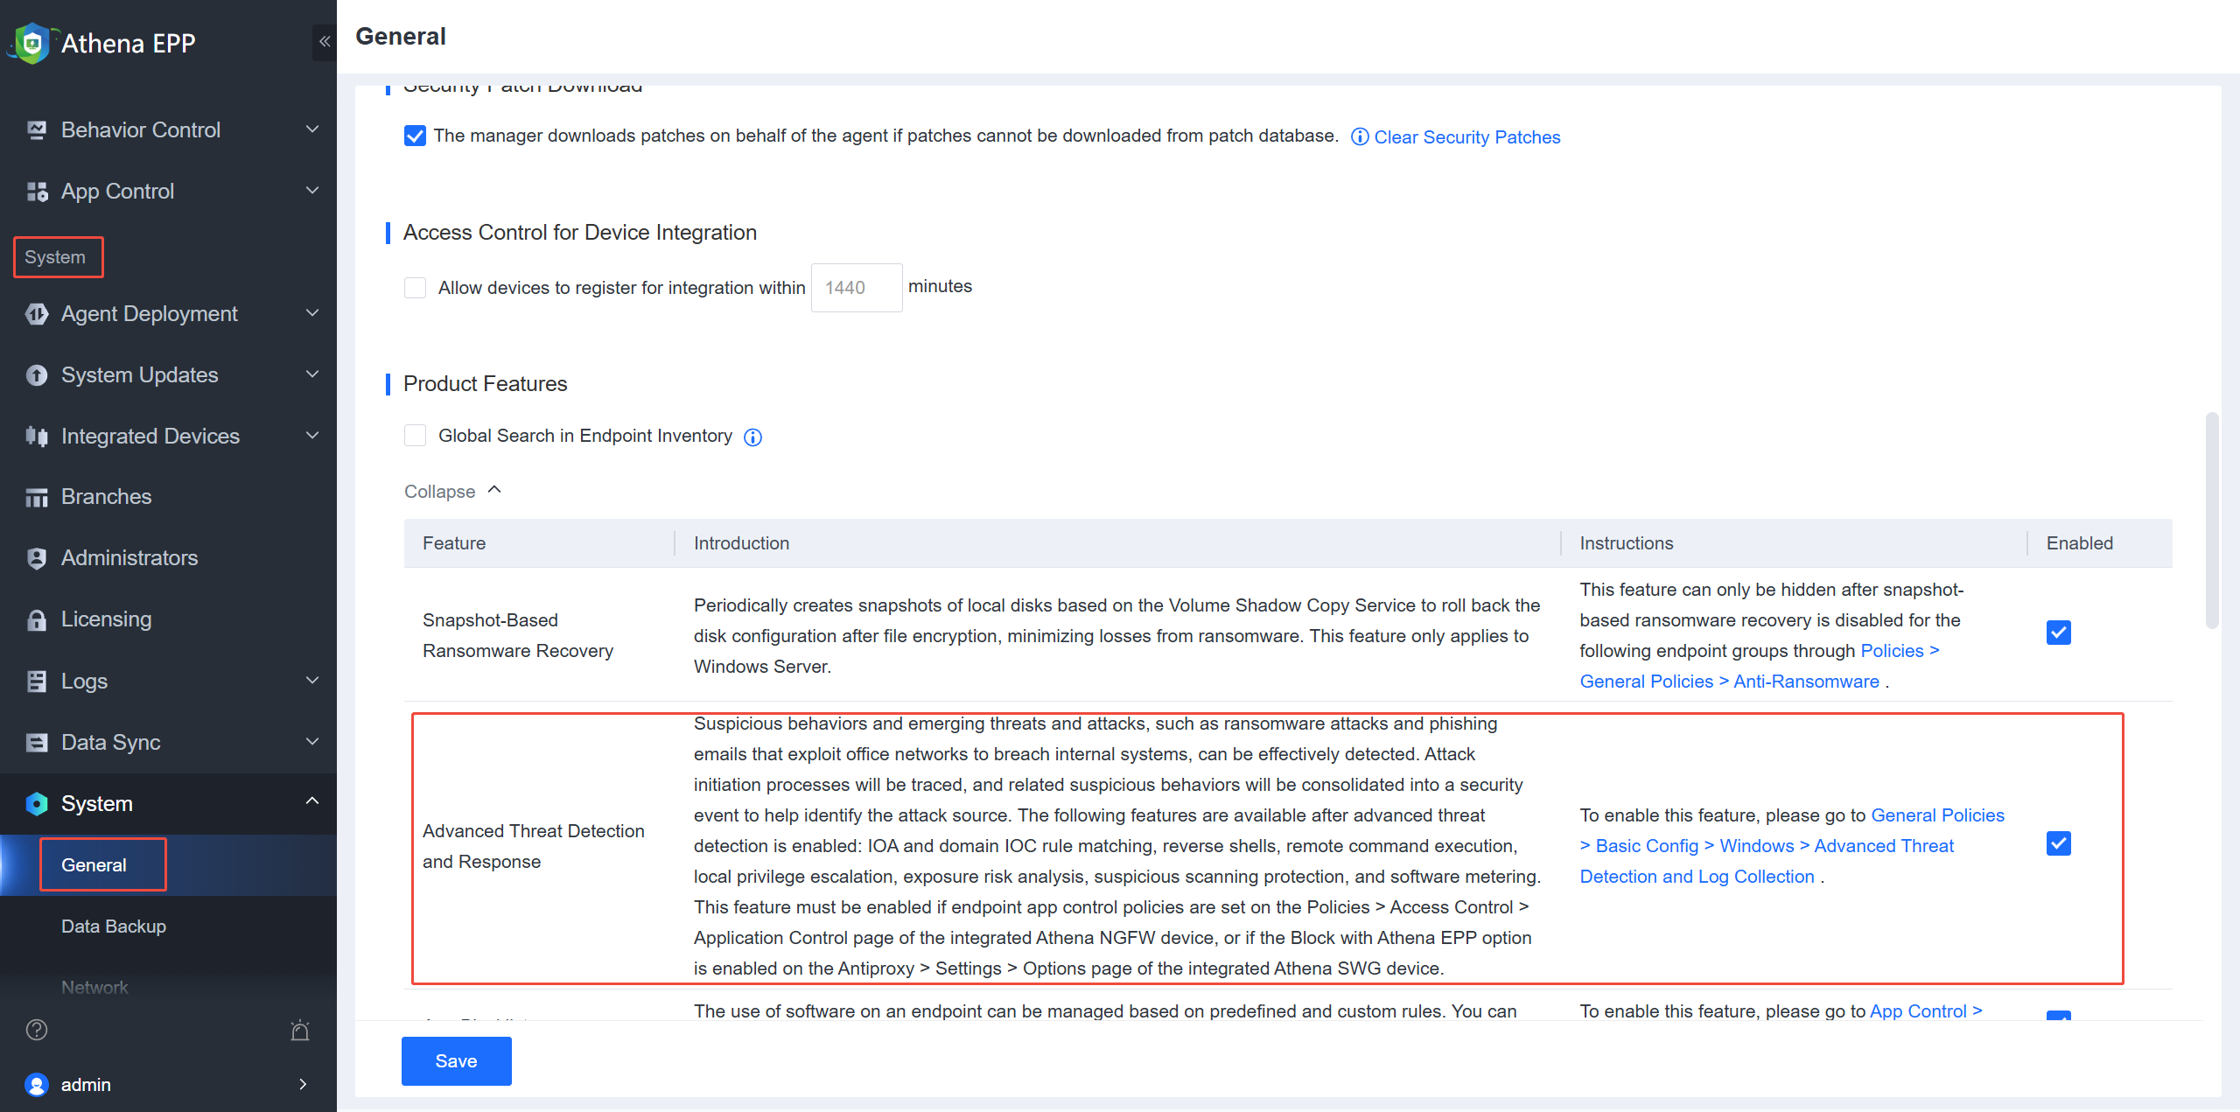
Task: Click the Save button
Action: coord(456,1061)
